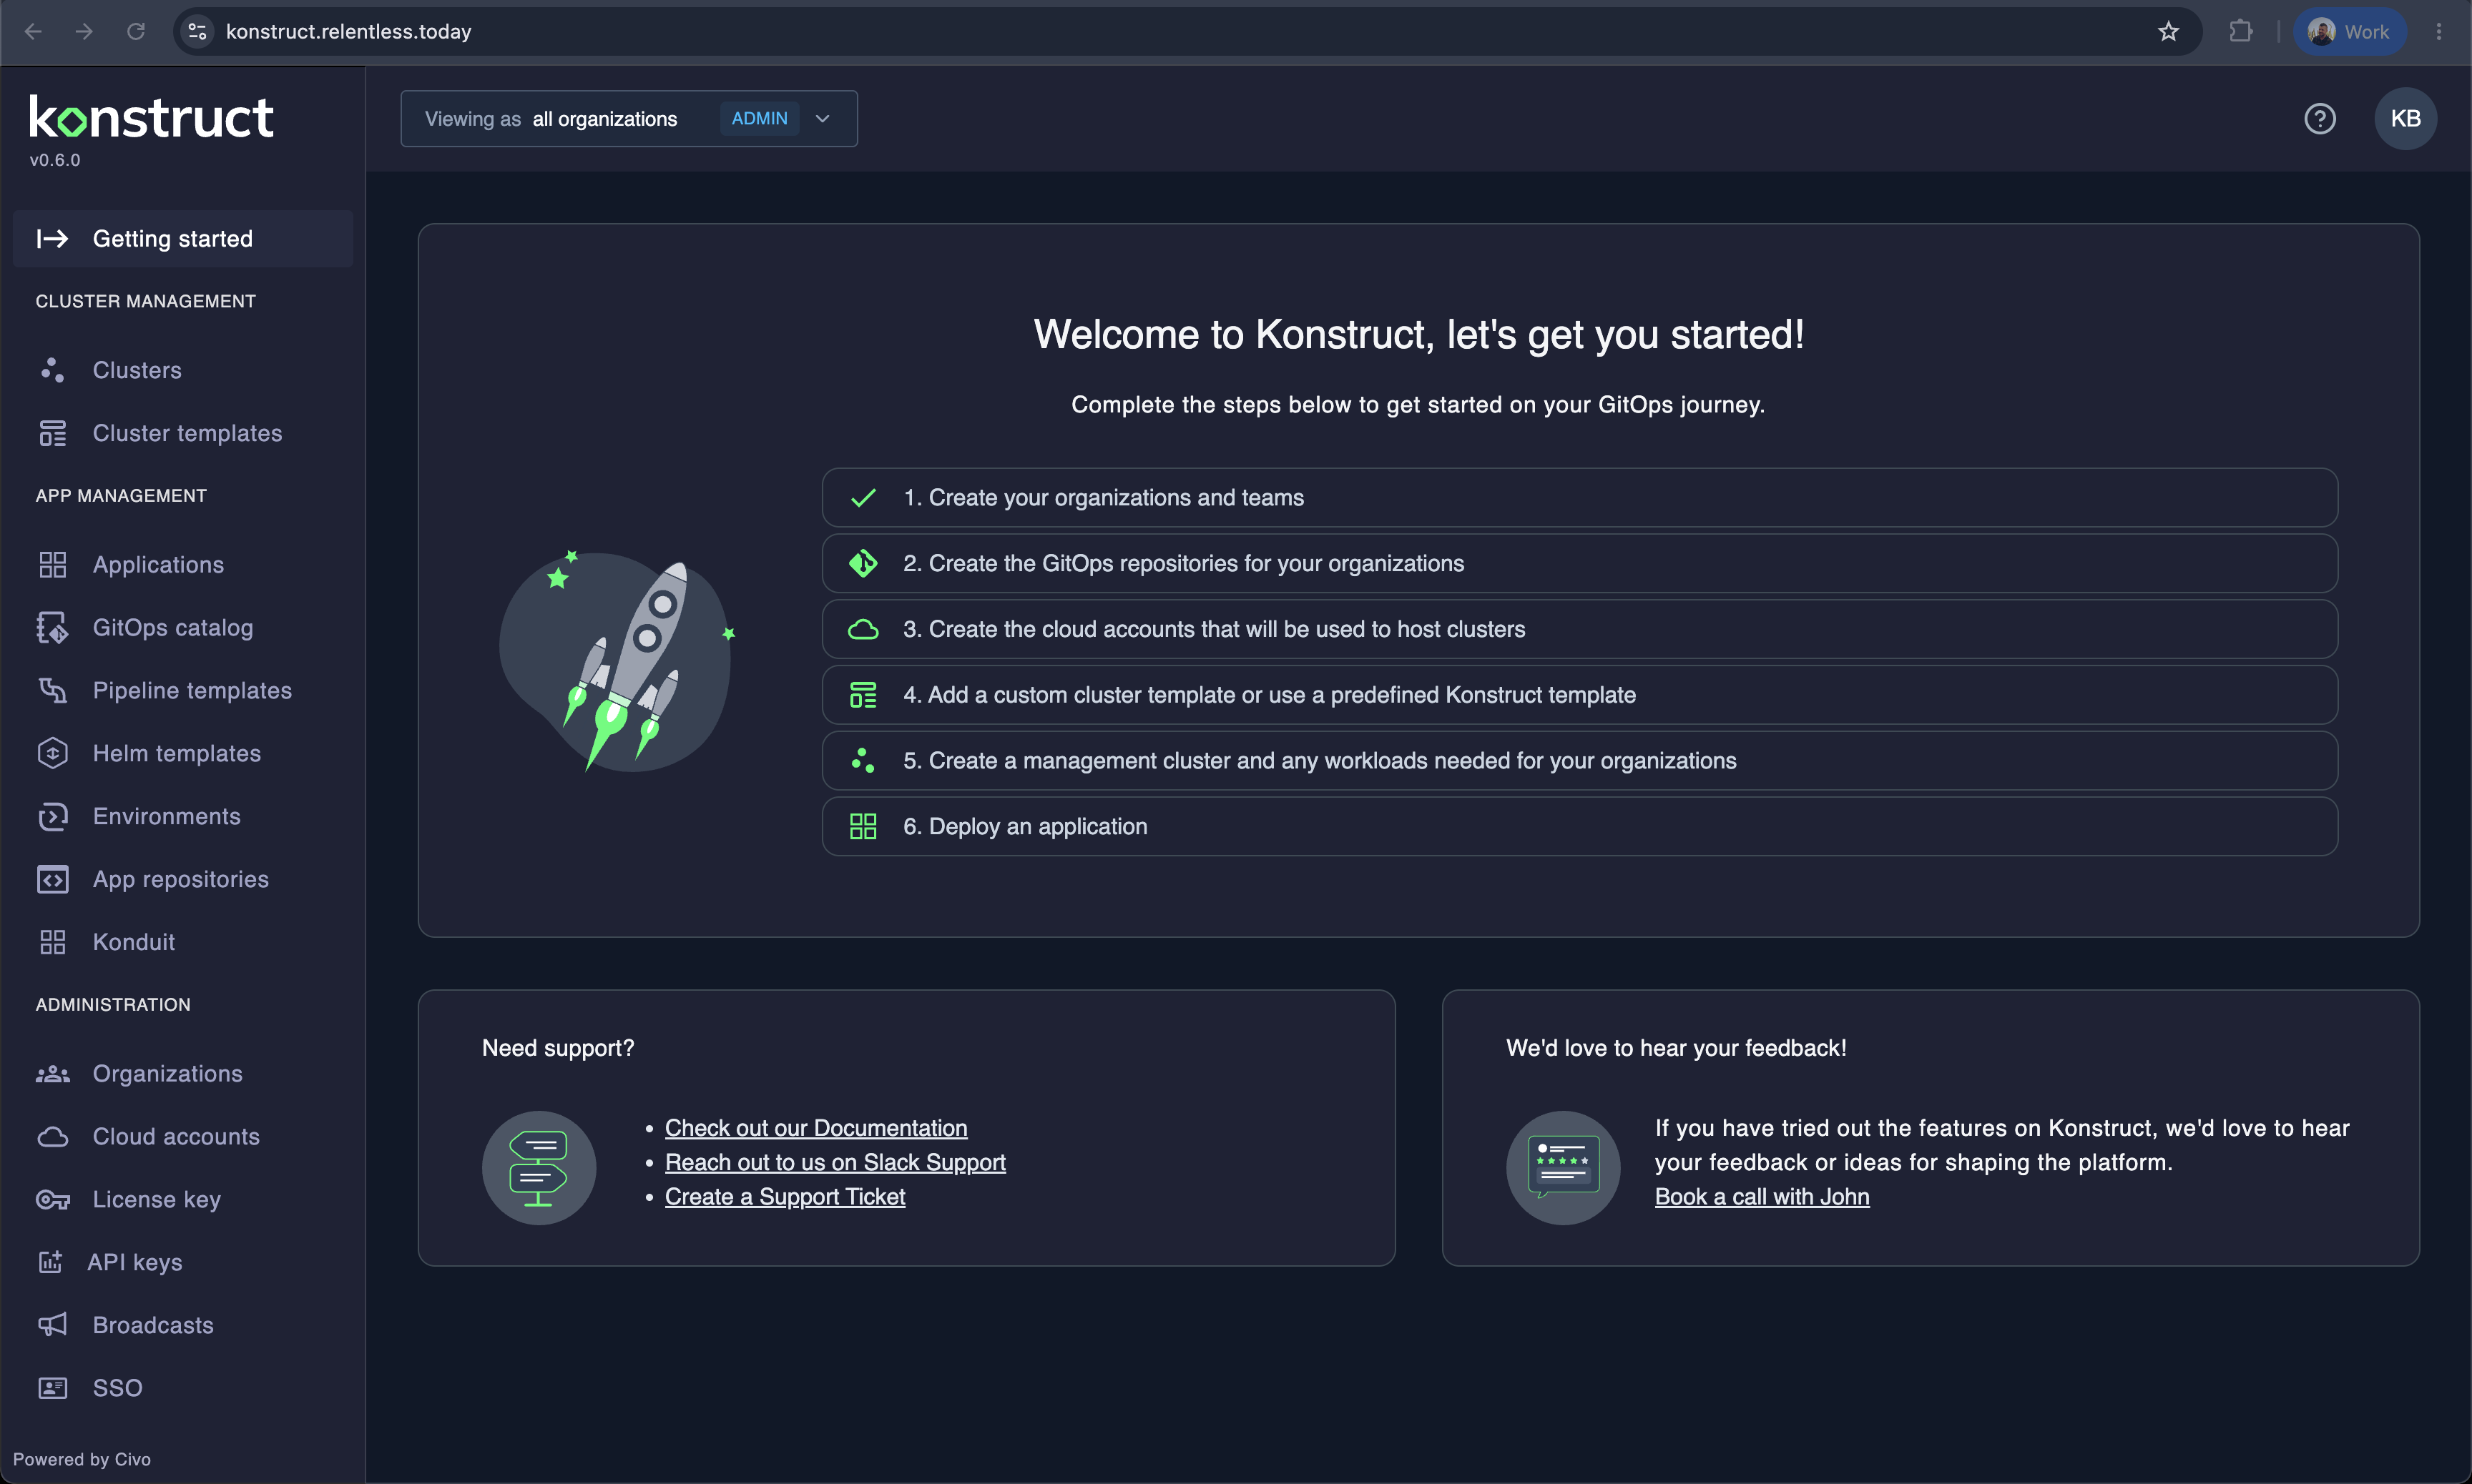Click the konstruct logo
This screenshot has width=2472, height=1484.
[x=151, y=118]
